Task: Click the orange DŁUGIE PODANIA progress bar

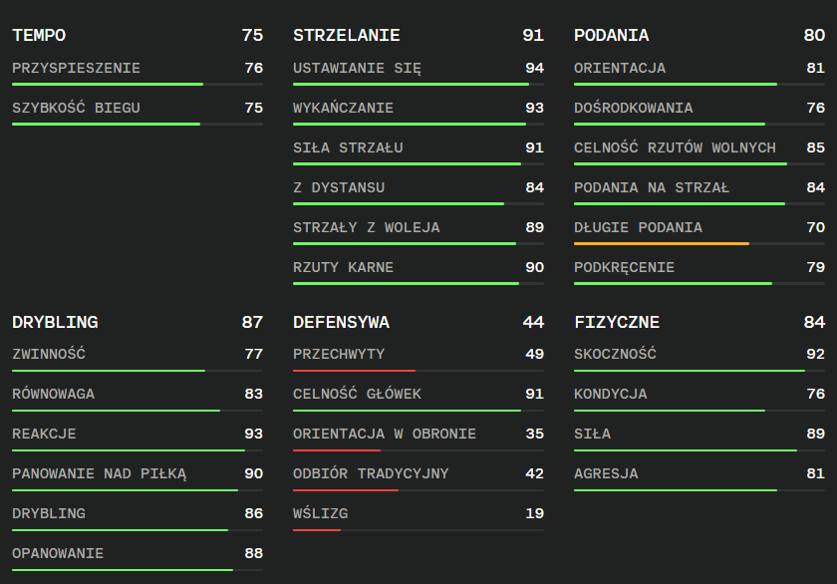Action: (662, 243)
